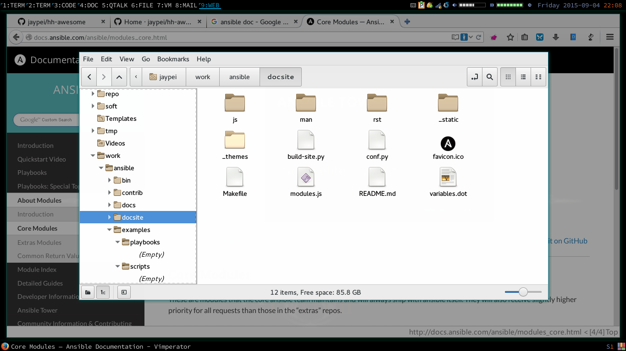This screenshot has height=351, width=626.
Task: Select the conf.py file
Action: (377, 145)
